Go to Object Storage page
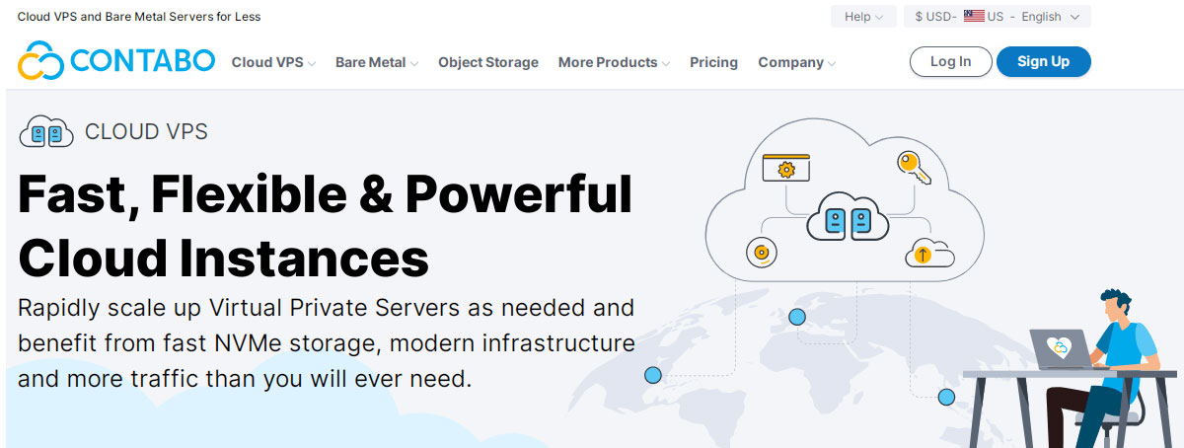 point(488,62)
